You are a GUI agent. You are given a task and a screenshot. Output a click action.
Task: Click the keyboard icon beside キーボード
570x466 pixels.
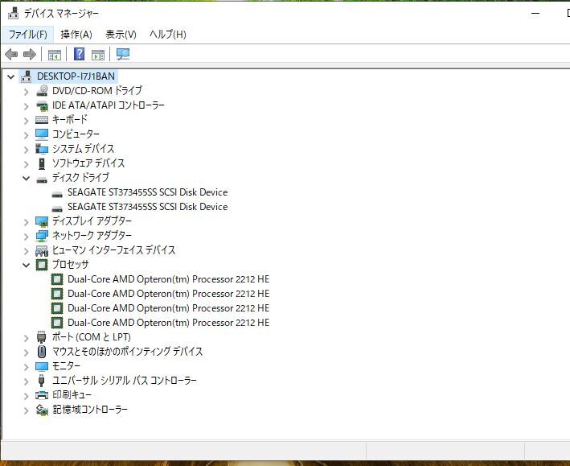pos(42,120)
